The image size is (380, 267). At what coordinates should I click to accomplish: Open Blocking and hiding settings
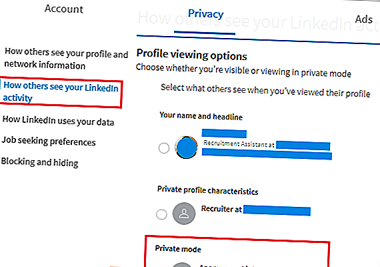(40, 162)
